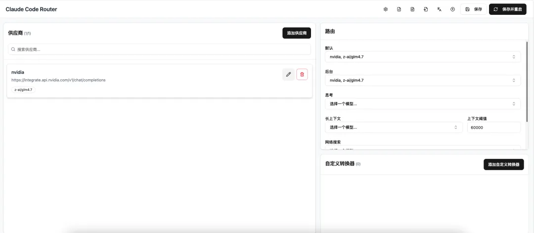Delete the nvidia provider with trash icon
534x233 pixels.
click(x=302, y=74)
